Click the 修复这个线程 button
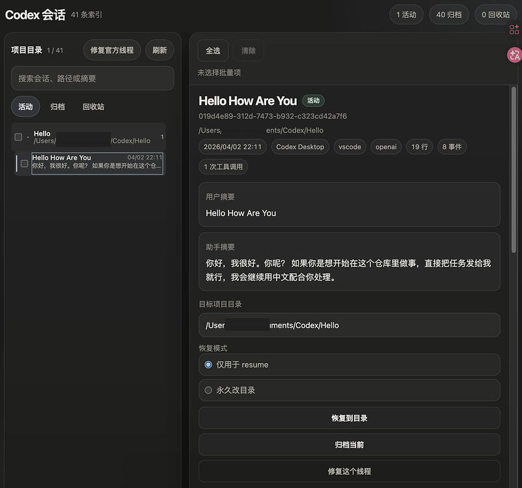Viewport: 522px width, 488px height. pos(350,471)
